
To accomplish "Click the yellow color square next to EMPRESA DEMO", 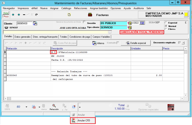I will [x=186, y=14].
